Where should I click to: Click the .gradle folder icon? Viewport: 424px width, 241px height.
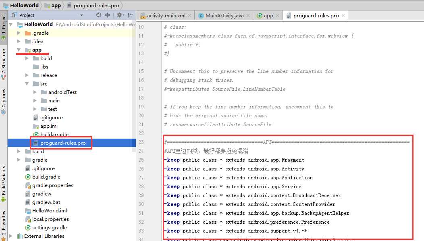27,33
